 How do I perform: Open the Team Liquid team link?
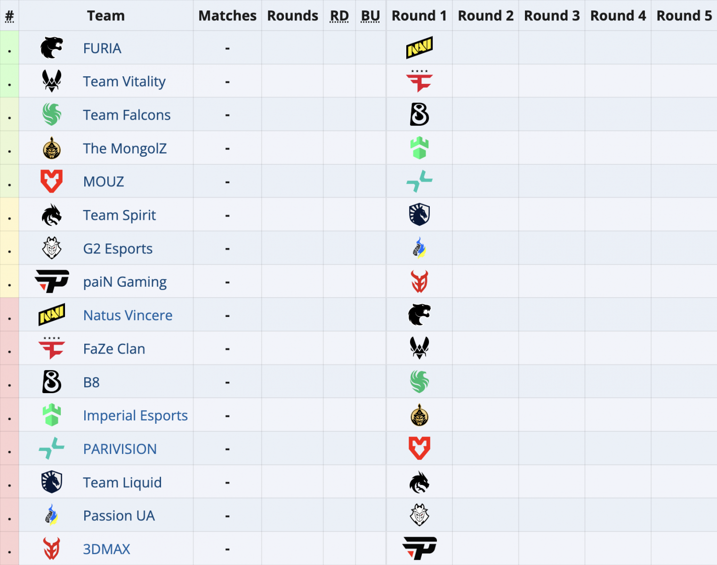[x=122, y=483]
